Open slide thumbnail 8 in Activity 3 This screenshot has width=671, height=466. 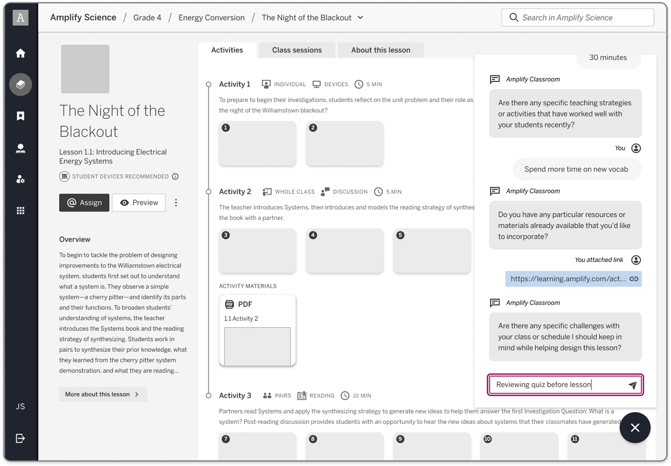click(345, 447)
